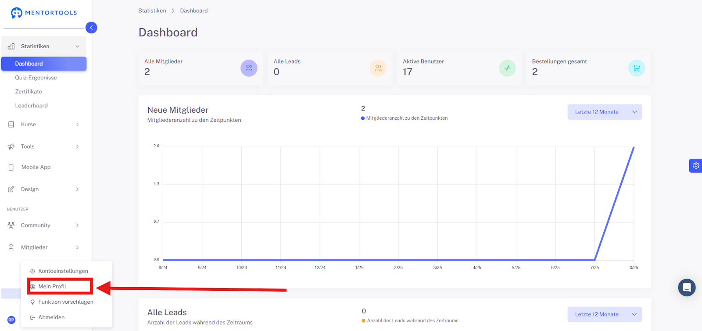This screenshot has height=331, width=702.
Task: Click Statistiken breadcrumb link
Action: [x=152, y=11]
